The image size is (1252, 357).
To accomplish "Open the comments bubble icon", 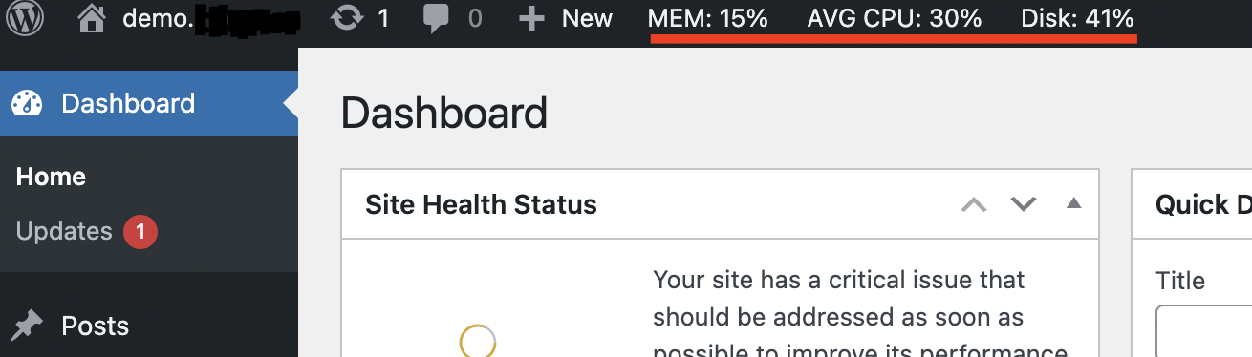I will [x=436, y=19].
